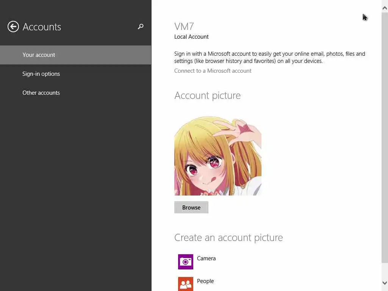Click the Account picture heading
The width and height of the screenshot is (388, 291).
207,95
